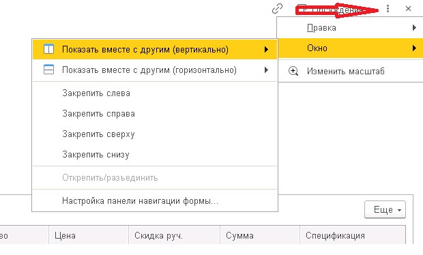This screenshot has width=423, height=255.
Task: Click the horizontal split window icon
Action: (49, 70)
